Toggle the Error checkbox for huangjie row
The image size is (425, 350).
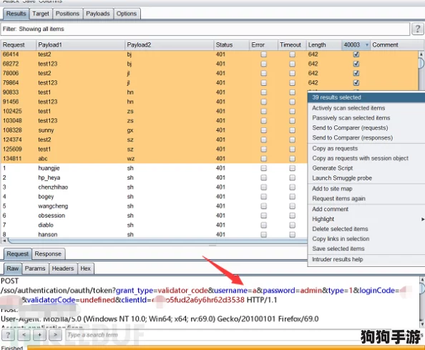click(x=263, y=168)
